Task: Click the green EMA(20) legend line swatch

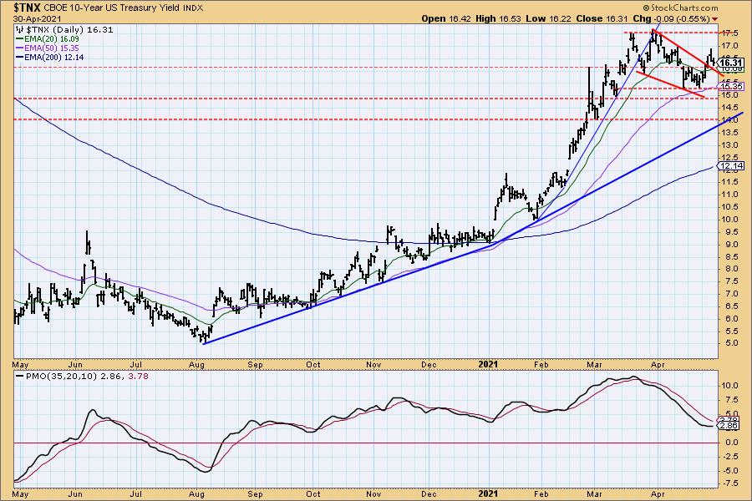Action: pos(20,39)
